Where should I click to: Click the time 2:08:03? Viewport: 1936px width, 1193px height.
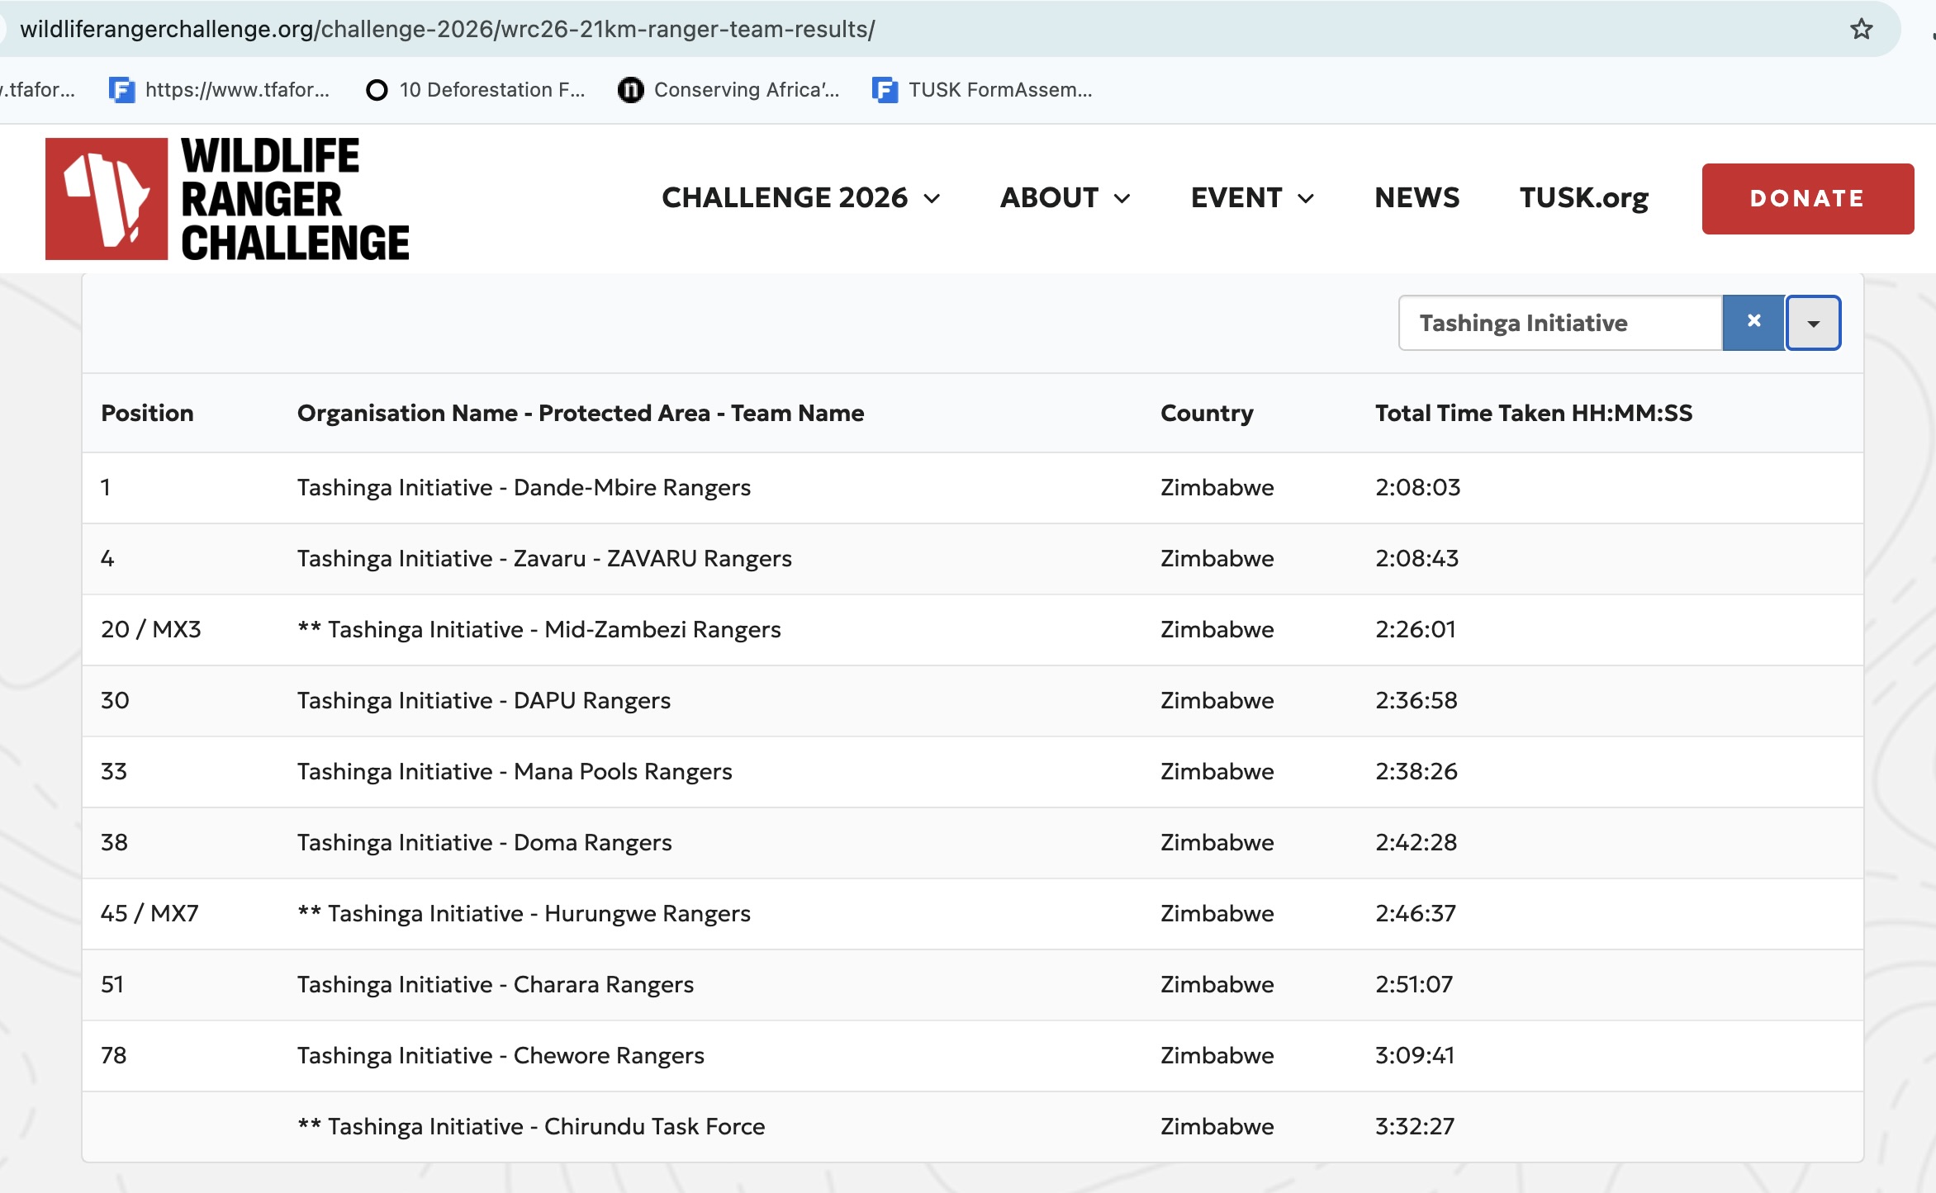(1417, 488)
